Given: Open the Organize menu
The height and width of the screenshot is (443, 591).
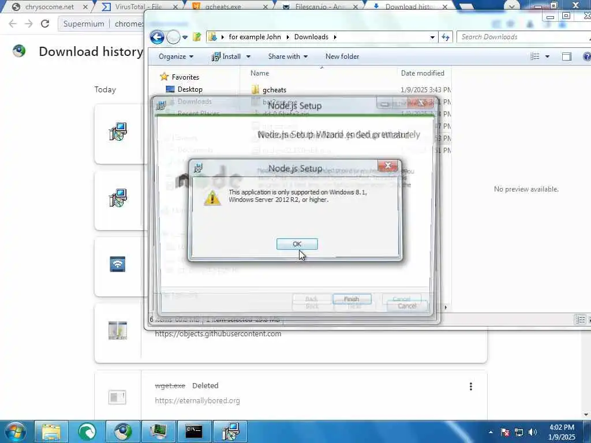Looking at the screenshot, I should pyautogui.click(x=175, y=57).
